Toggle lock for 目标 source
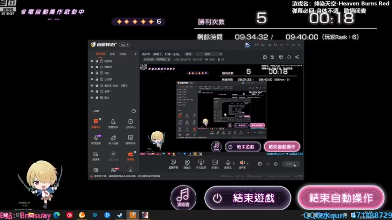 click(x=97, y=73)
